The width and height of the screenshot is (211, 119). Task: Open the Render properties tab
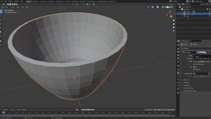[x=178, y=49]
